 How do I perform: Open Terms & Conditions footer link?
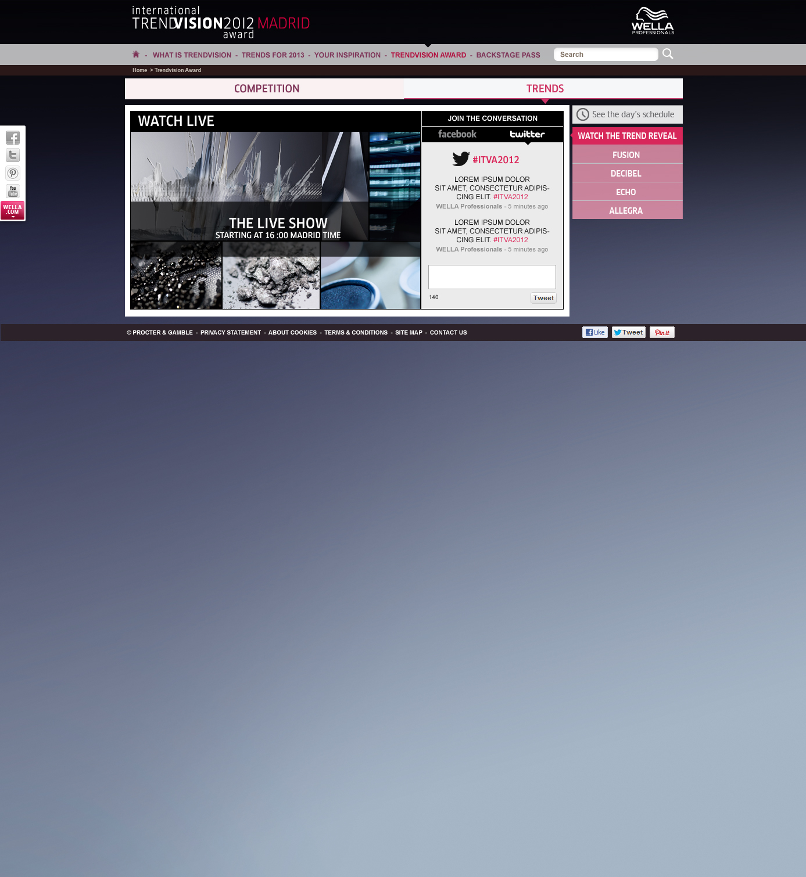(356, 333)
